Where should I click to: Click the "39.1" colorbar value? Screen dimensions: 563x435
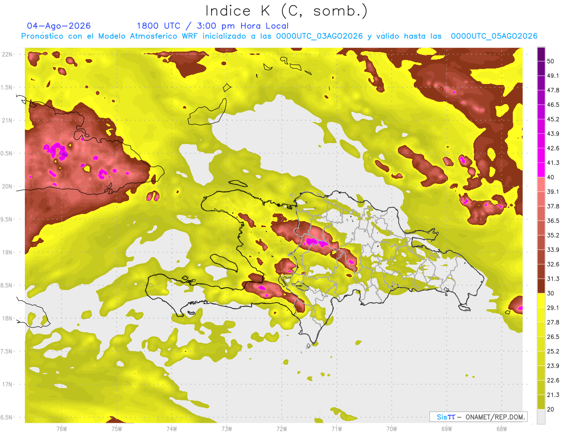pos(553,192)
